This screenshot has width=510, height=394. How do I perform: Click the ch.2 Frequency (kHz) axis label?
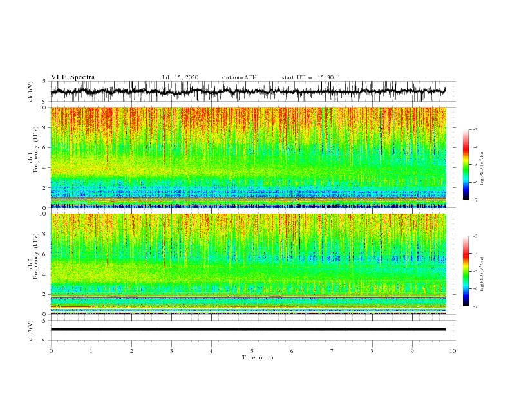(x=34, y=264)
